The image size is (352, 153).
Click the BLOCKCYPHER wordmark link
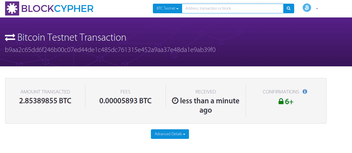tap(57, 9)
